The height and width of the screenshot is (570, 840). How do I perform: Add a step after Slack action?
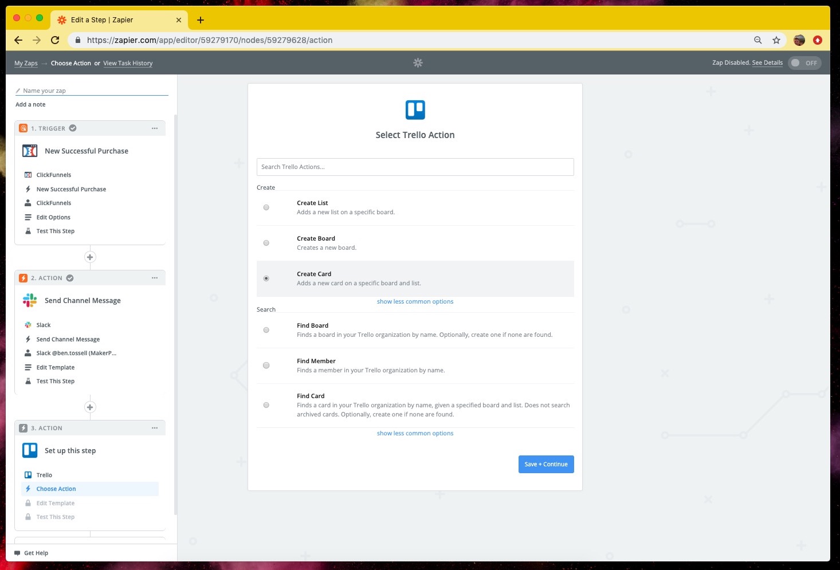90,407
